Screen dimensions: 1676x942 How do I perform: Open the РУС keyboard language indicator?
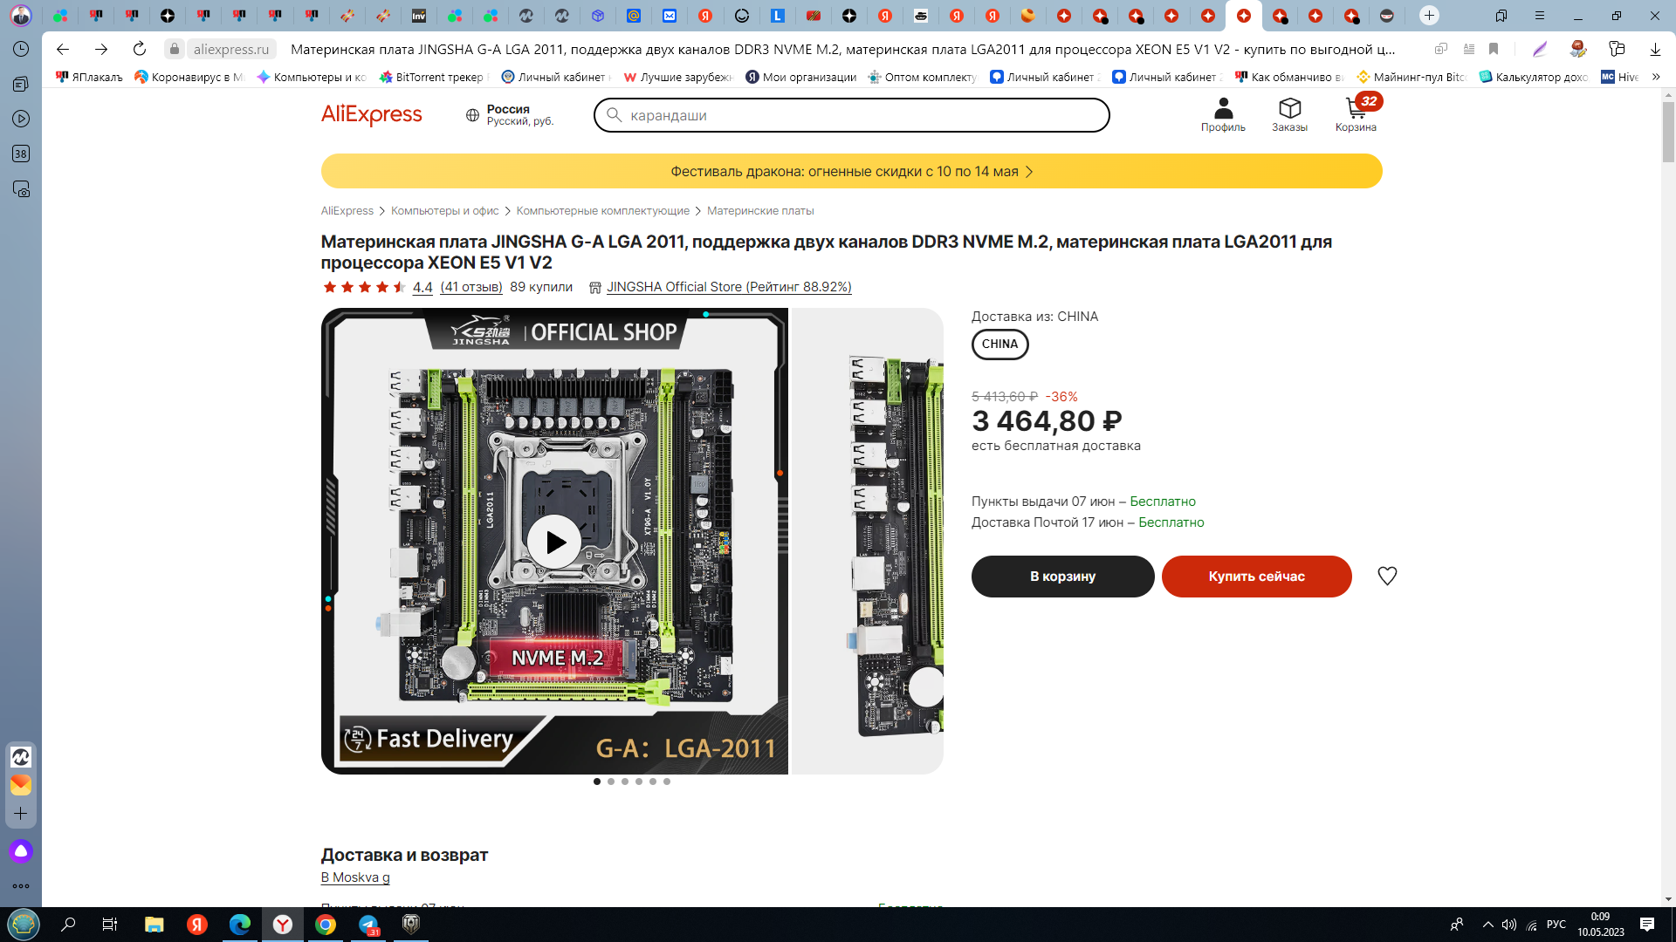coord(1556,925)
